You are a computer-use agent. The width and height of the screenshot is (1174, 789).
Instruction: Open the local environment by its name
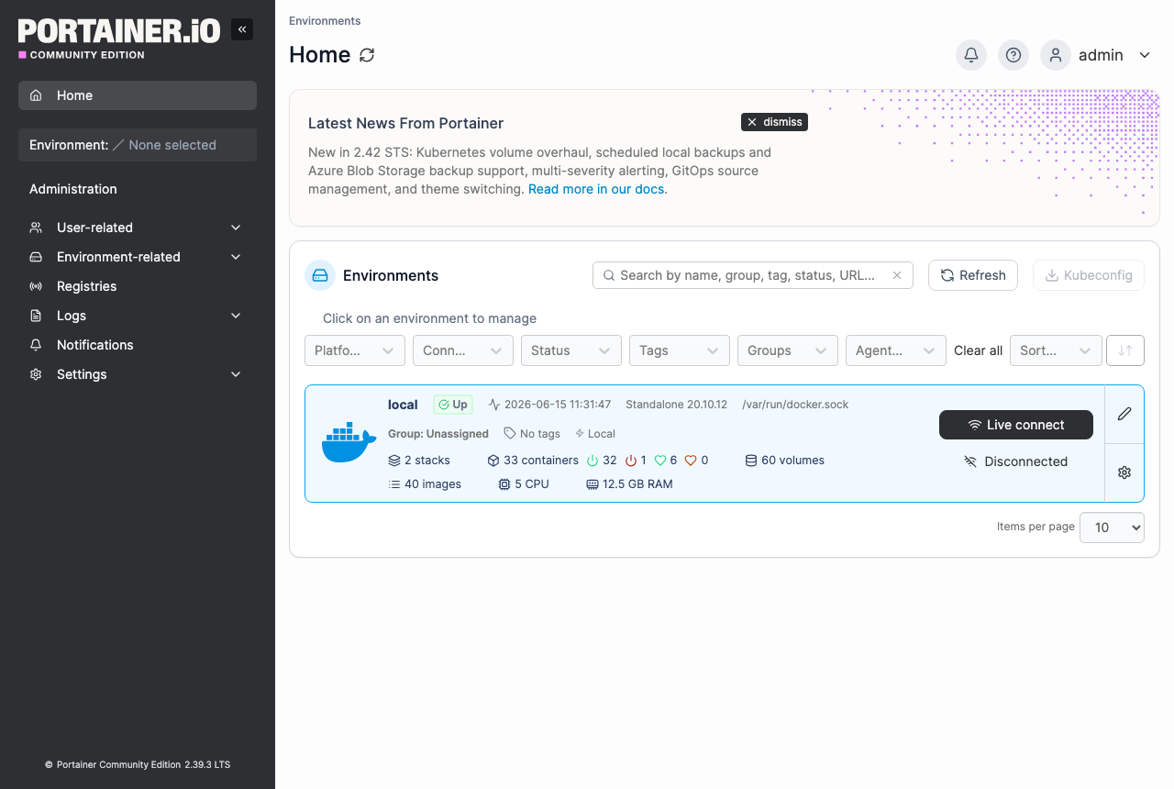tap(403, 405)
